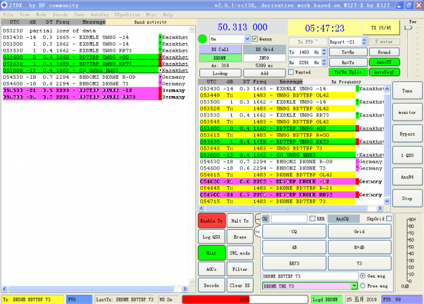424x304 pixels.
Task: Click the tab 2 side button below the arrow
Action: click(258, 232)
